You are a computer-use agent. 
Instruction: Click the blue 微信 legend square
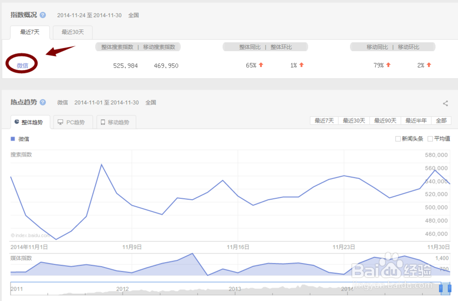(x=12, y=139)
